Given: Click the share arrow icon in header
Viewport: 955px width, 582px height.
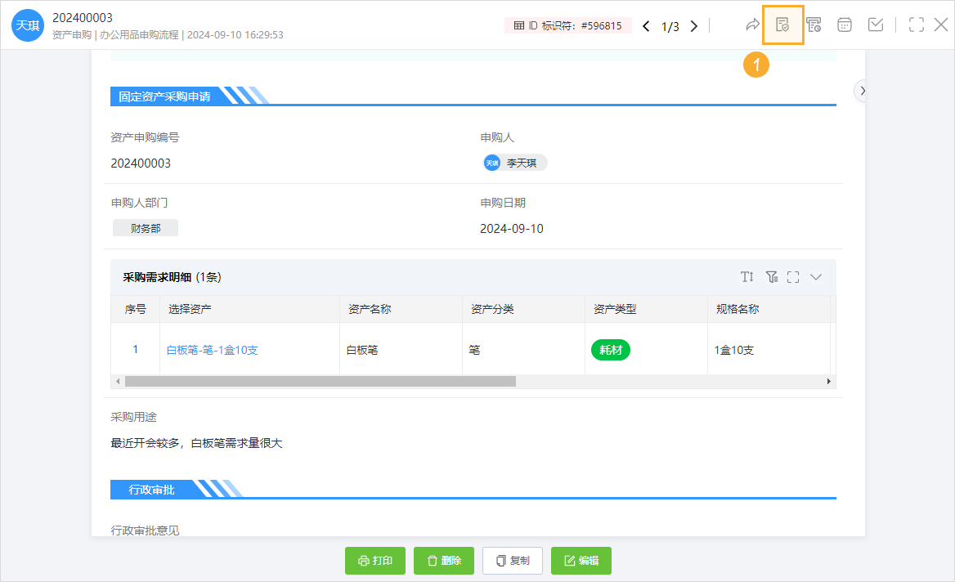Looking at the screenshot, I should pyautogui.click(x=752, y=25).
